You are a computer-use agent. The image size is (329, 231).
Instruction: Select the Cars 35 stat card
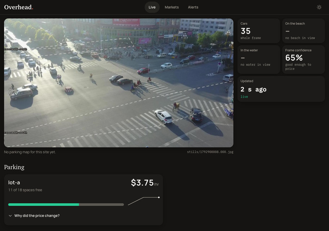(259, 31)
